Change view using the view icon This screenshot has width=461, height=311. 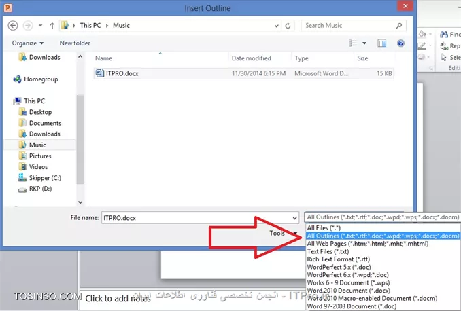point(353,43)
